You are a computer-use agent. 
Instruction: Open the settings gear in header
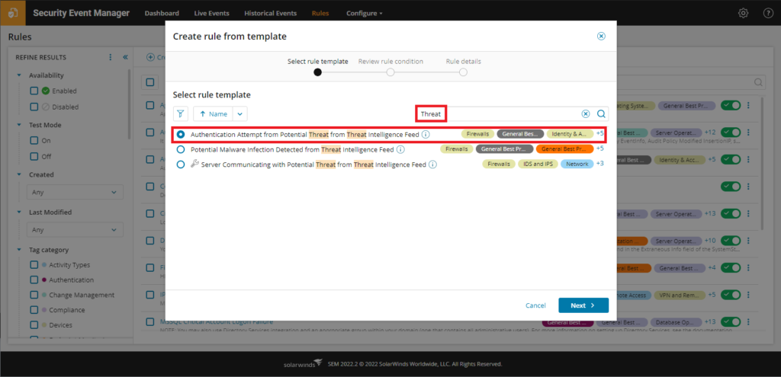coord(743,14)
